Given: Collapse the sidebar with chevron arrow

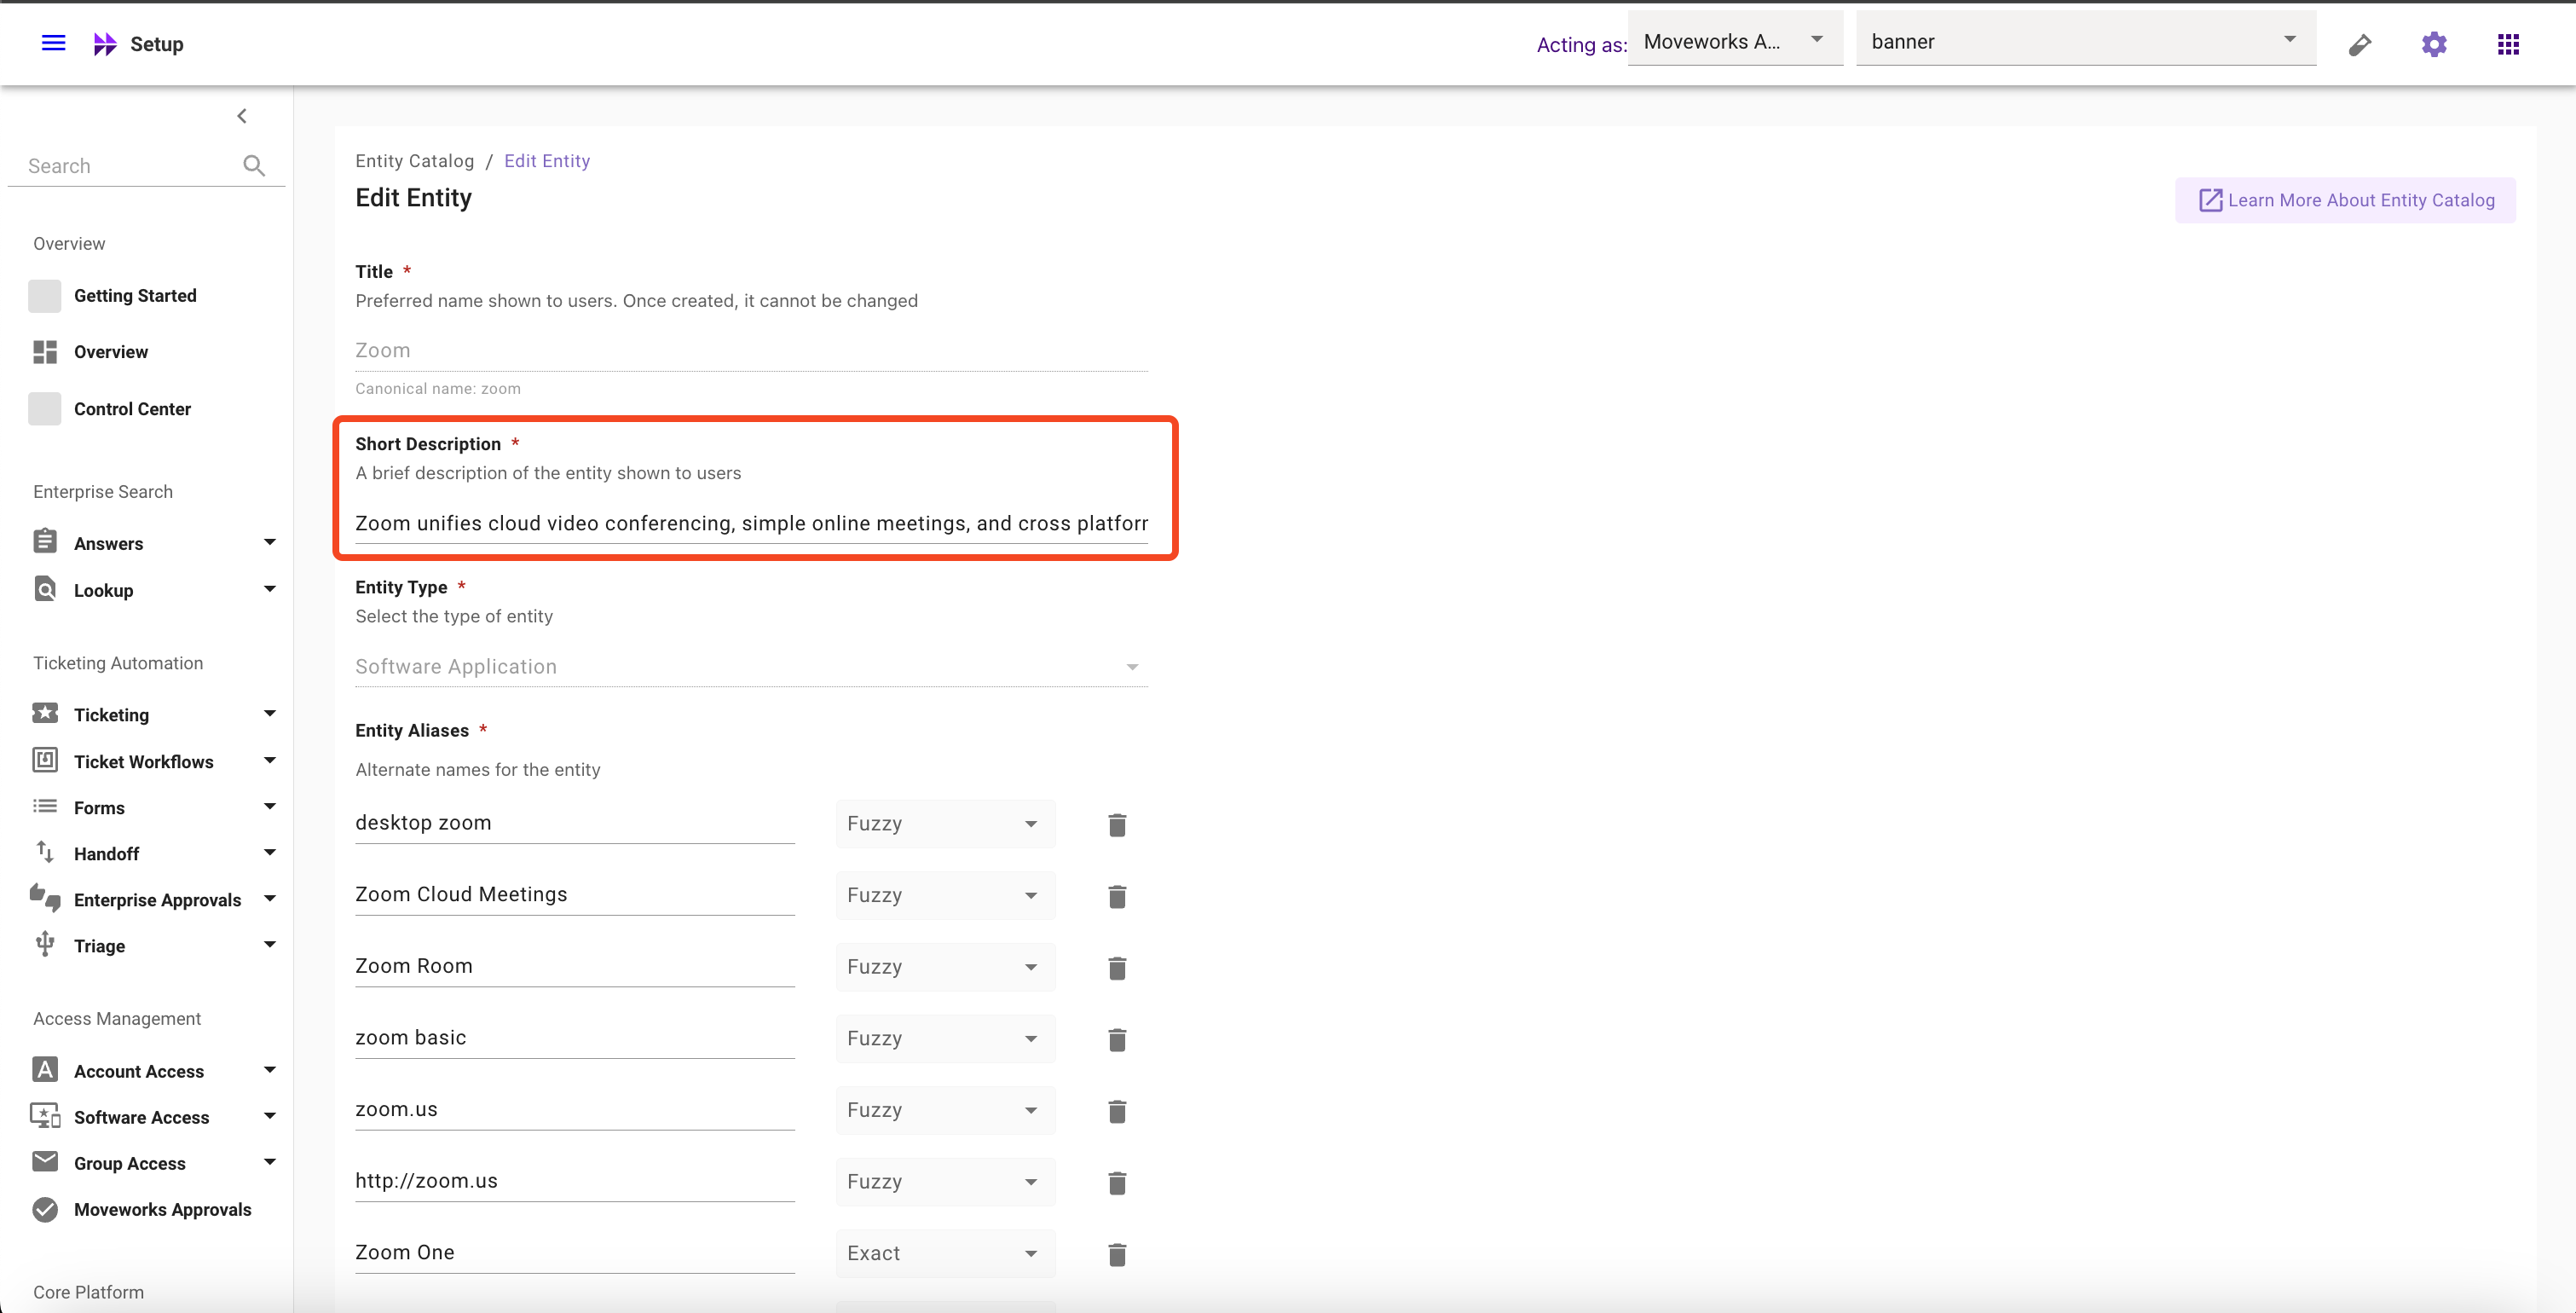Looking at the screenshot, I should pos(242,116).
